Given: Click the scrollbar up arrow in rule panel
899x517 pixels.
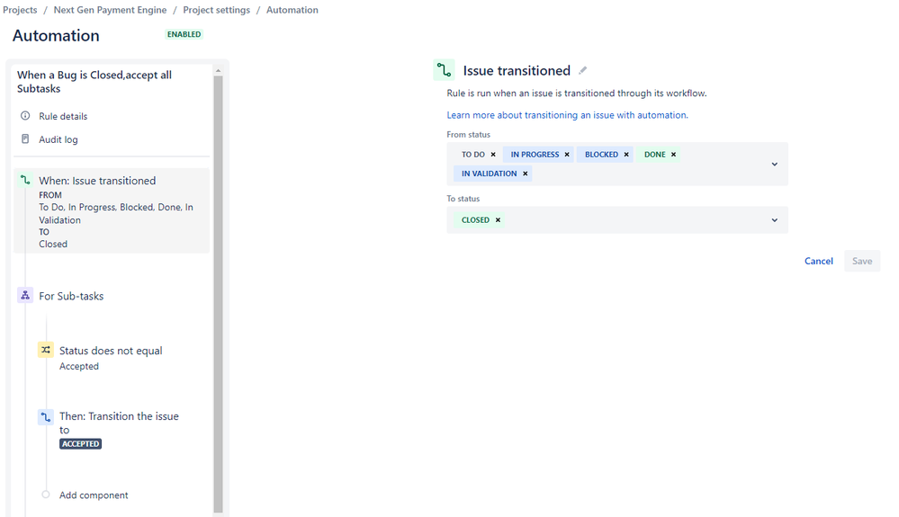Looking at the screenshot, I should click(218, 70).
